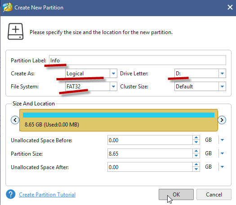
Task: Click the blue question mark help icon
Action: 10,194
